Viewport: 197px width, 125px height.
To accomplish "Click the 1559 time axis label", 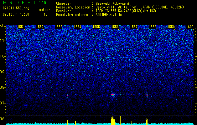I will pyautogui.click(x=171, y=27).
